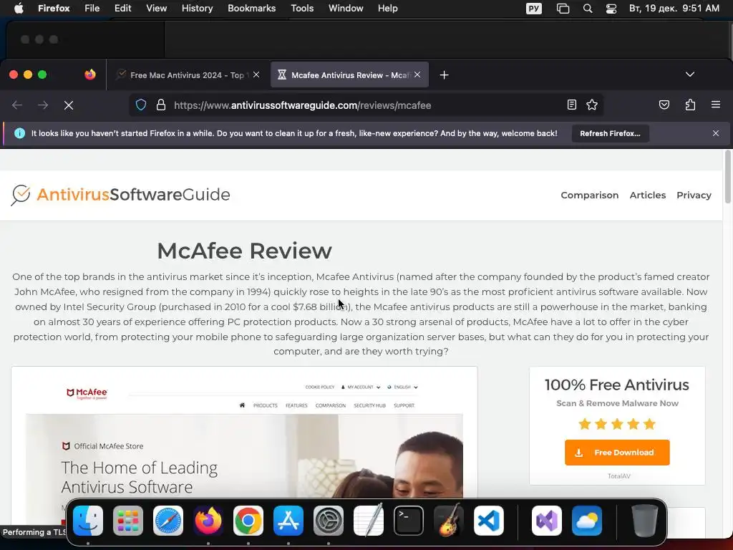
Task: Open the Help menu
Action: coord(387,9)
